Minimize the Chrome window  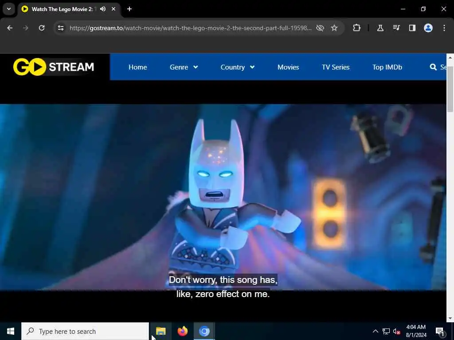pos(403,9)
